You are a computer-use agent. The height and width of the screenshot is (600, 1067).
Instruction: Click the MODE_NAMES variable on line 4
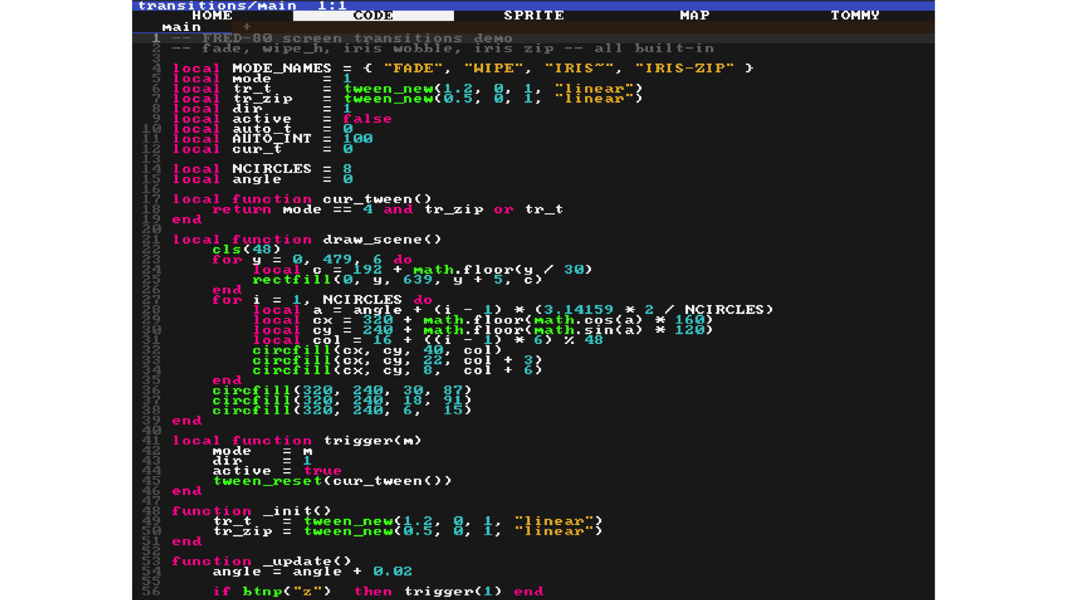(x=282, y=68)
